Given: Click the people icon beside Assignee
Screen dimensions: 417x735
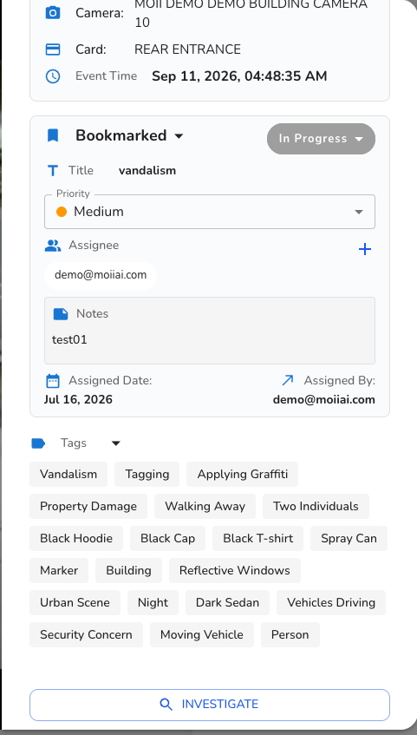Looking at the screenshot, I should pyautogui.click(x=53, y=246).
